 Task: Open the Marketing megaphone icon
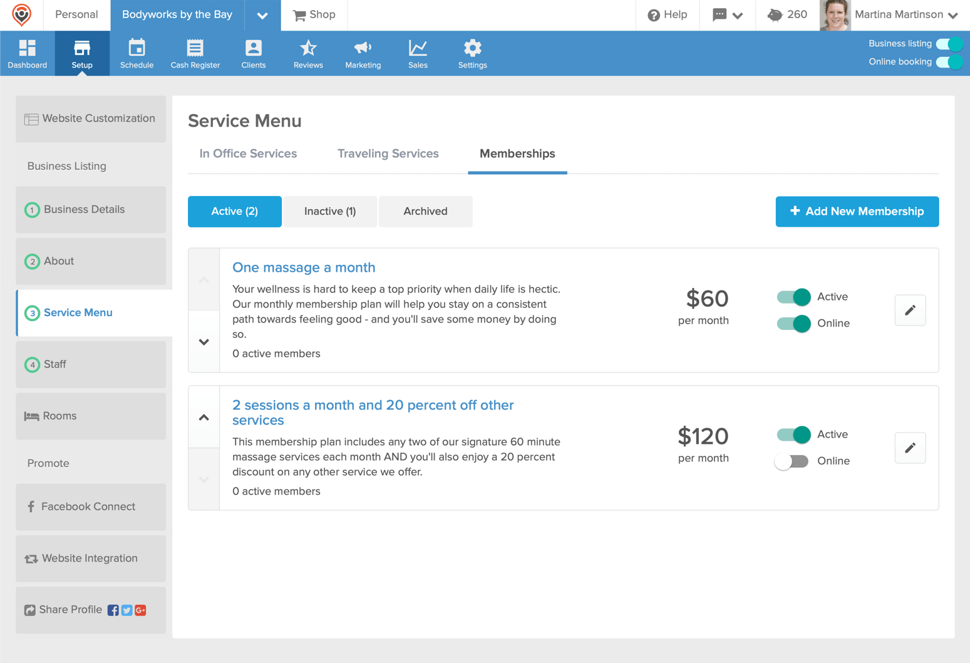pos(363,48)
